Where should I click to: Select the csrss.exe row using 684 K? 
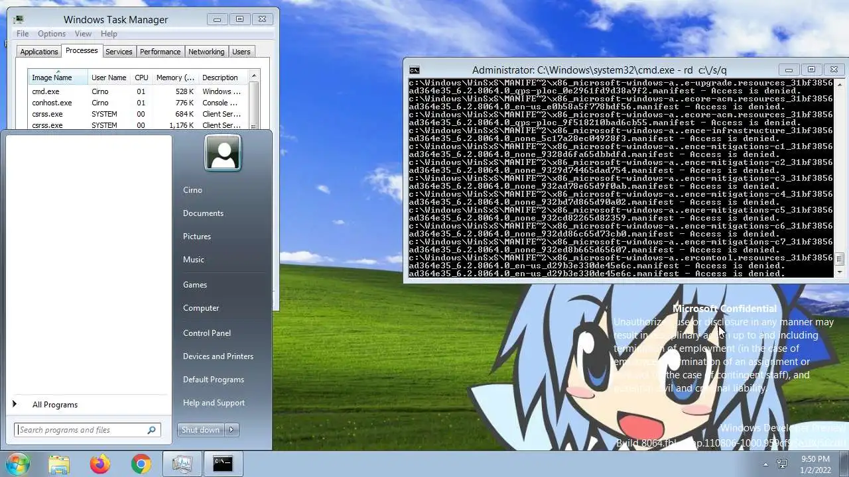coord(138,114)
